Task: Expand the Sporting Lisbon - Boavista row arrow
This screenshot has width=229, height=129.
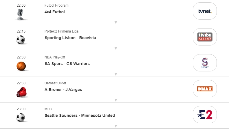Action: pyautogui.click(x=116, y=48)
